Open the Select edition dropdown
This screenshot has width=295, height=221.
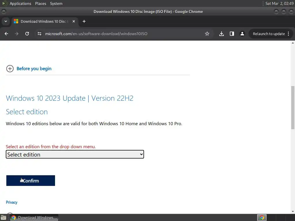click(x=75, y=154)
